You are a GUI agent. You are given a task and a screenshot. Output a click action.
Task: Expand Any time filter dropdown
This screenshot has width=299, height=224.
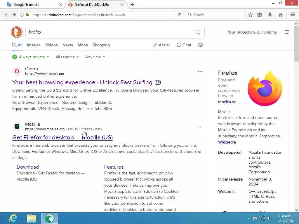tap(95, 57)
